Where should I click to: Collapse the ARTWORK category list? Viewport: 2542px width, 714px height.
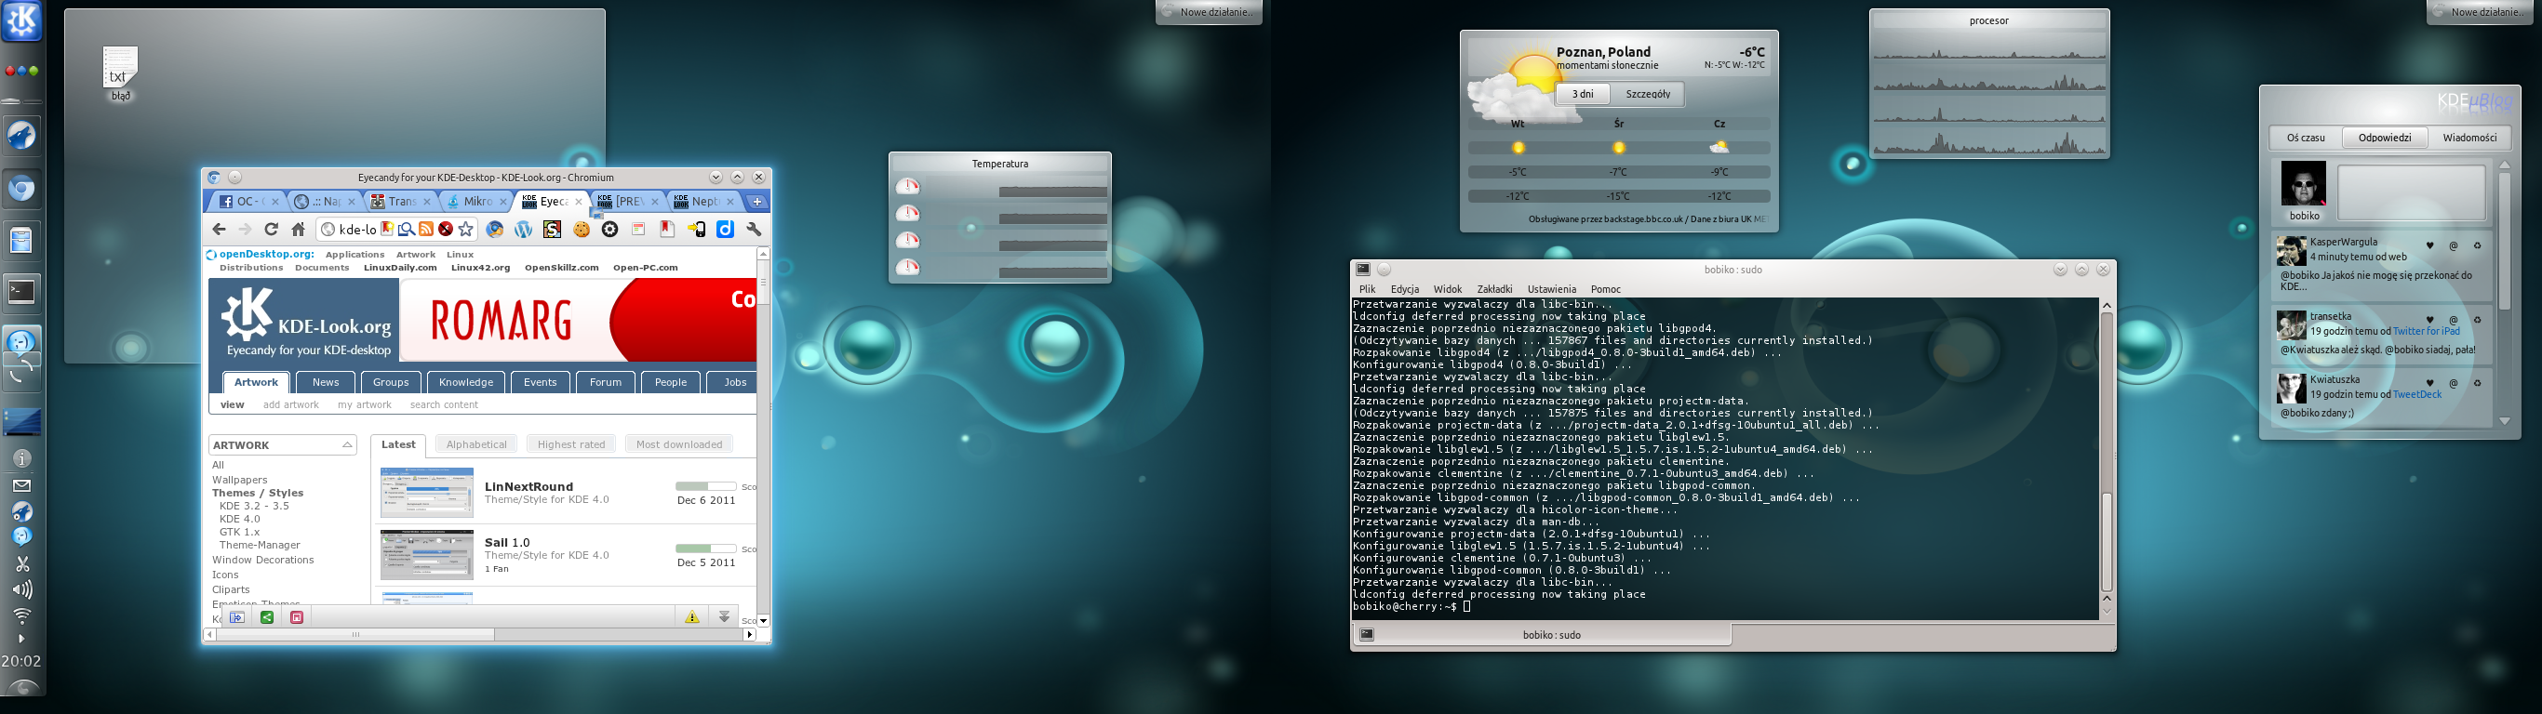[x=347, y=445]
